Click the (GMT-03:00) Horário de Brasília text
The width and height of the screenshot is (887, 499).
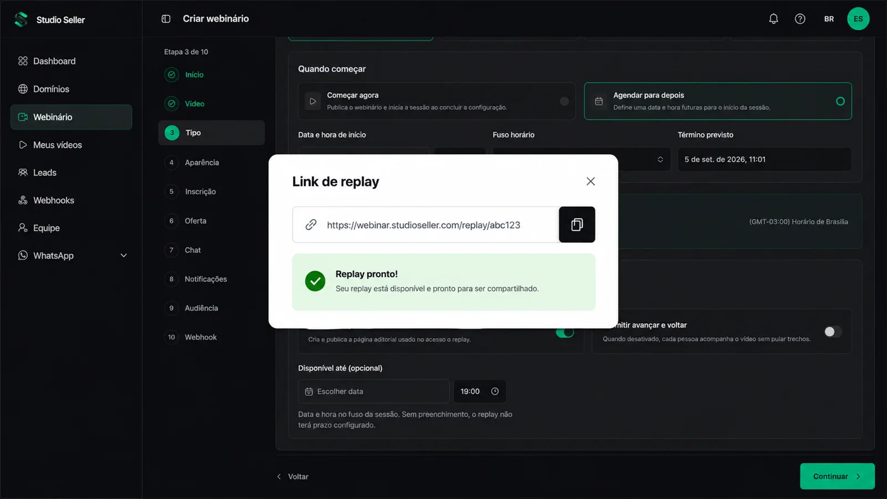tap(798, 222)
